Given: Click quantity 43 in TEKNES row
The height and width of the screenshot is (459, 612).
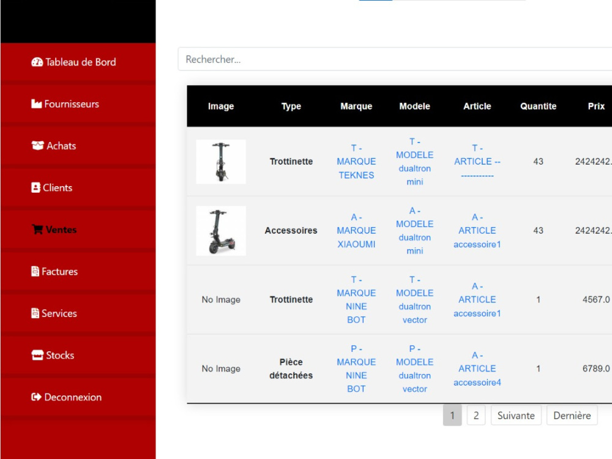Looking at the screenshot, I should coord(538,162).
